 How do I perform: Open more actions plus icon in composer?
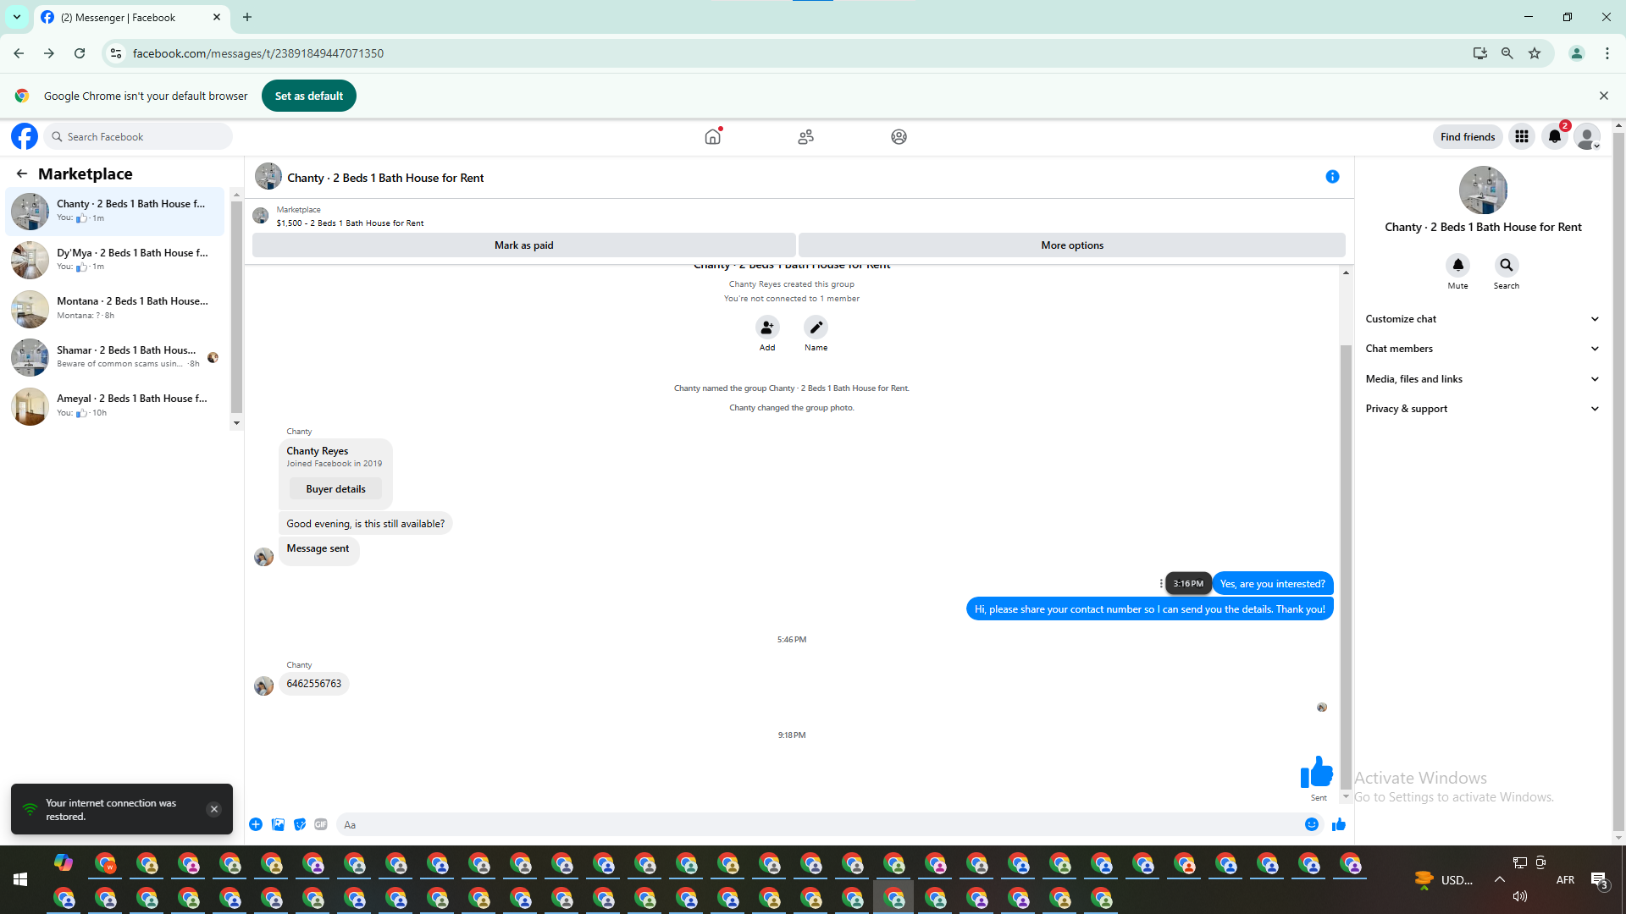tap(256, 824)
